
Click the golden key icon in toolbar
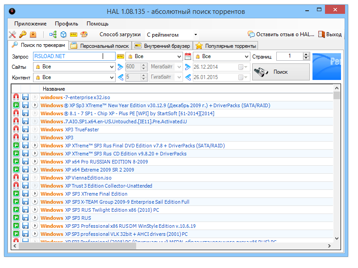pyautogui.click(x=22, y=34)
